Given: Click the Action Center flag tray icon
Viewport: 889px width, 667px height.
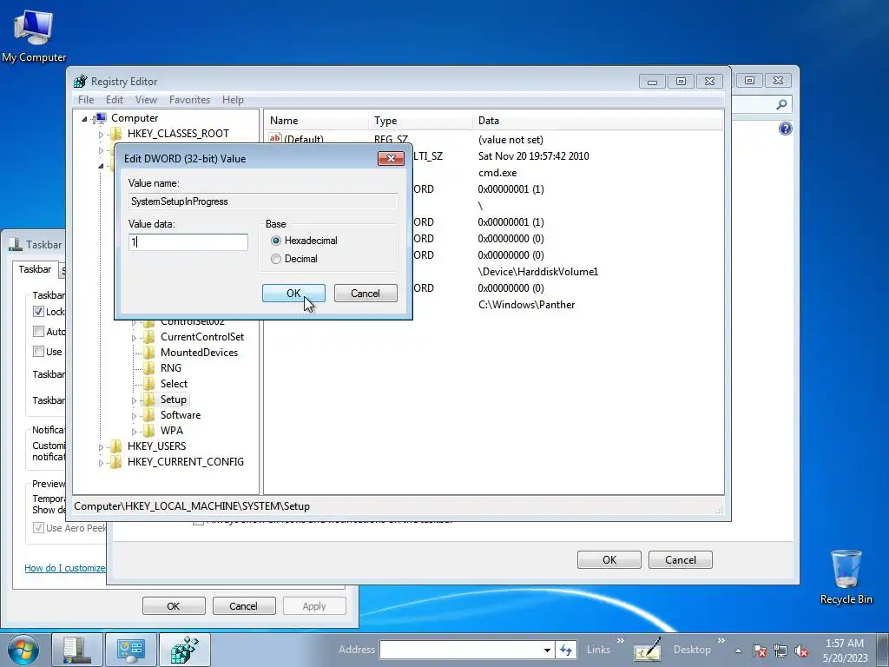Looking at the screenshot, I should (760, 650).
